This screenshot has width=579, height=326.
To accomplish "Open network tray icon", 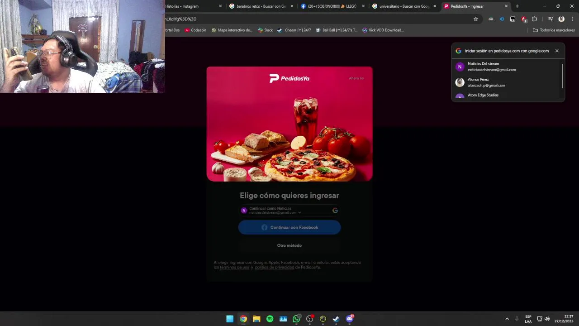I will [x=540, y=319].
